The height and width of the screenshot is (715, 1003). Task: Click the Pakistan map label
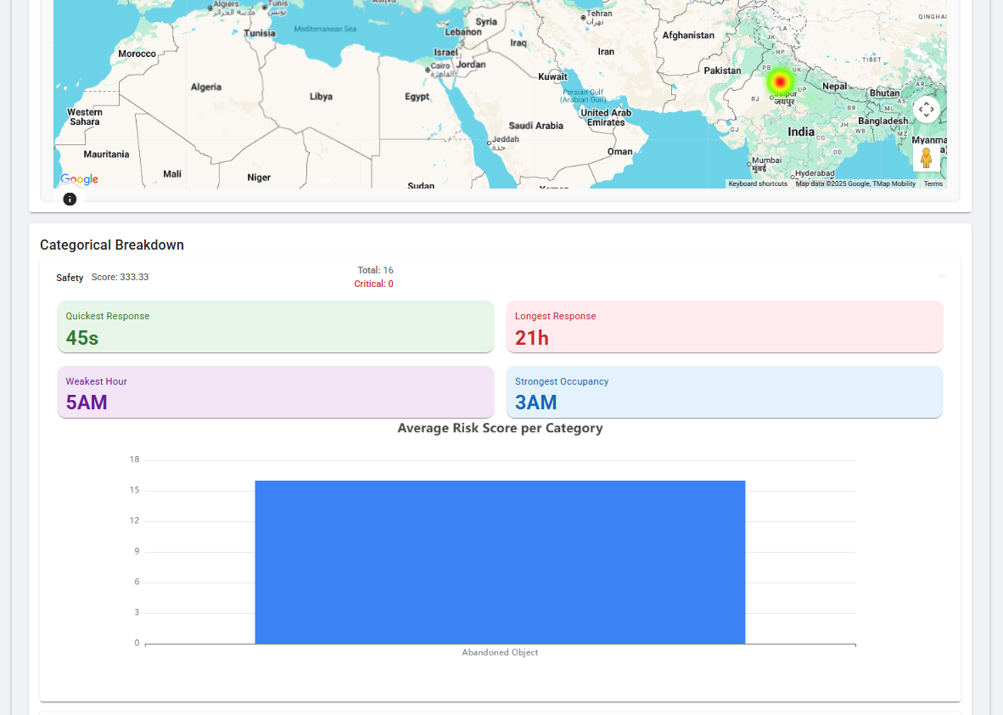722,70
